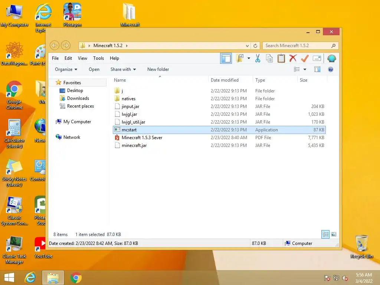
Task: Select Recent places in navigation pane
Action: click(x=80, y=106)
